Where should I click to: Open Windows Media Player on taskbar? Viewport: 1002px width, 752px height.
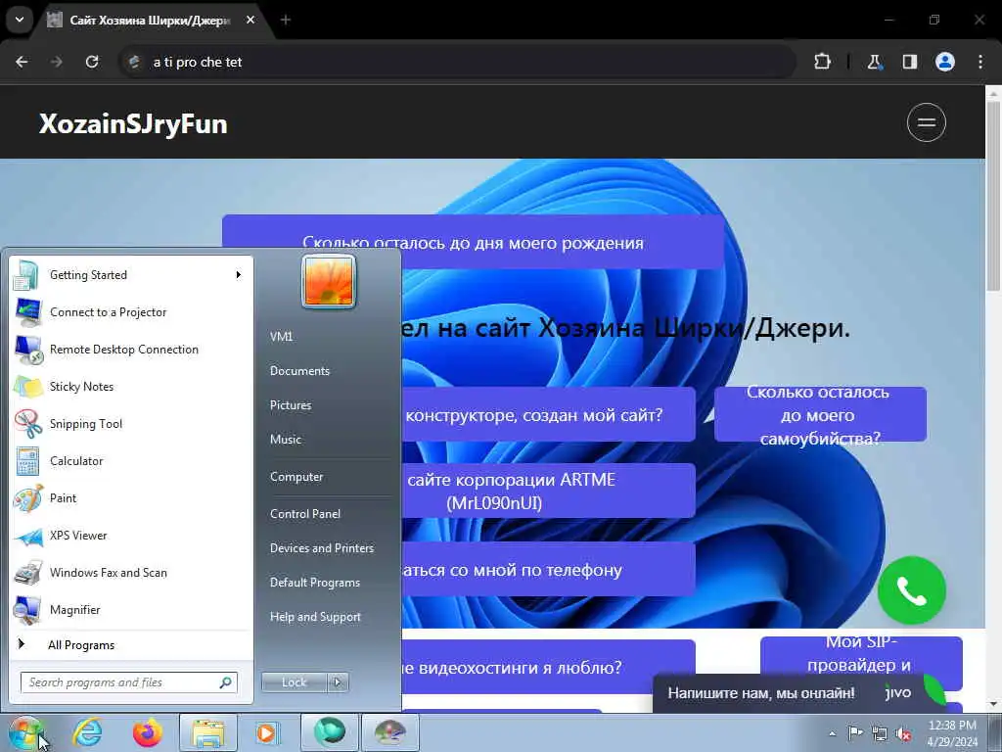267,732
